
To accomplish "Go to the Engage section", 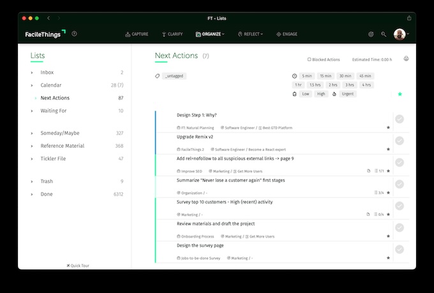I will coord(287,34).
